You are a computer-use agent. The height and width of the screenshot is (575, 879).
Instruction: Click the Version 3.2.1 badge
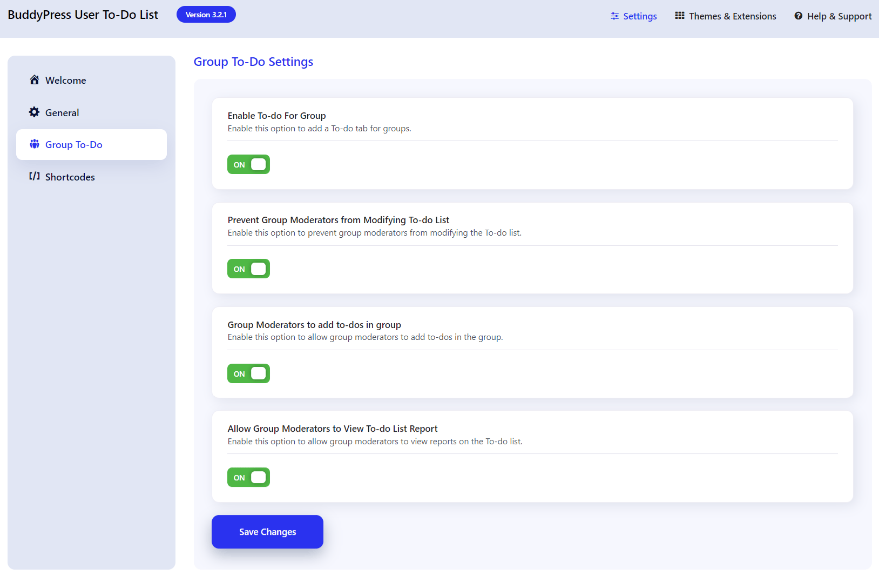coord(206,15)
